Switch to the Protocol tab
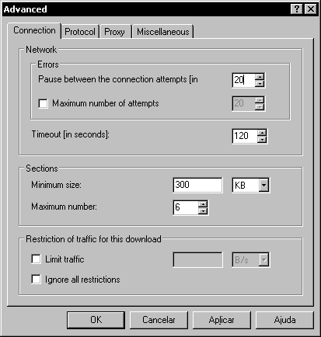The height and width of the screenshot is (337, 321). tap(80, 32)
